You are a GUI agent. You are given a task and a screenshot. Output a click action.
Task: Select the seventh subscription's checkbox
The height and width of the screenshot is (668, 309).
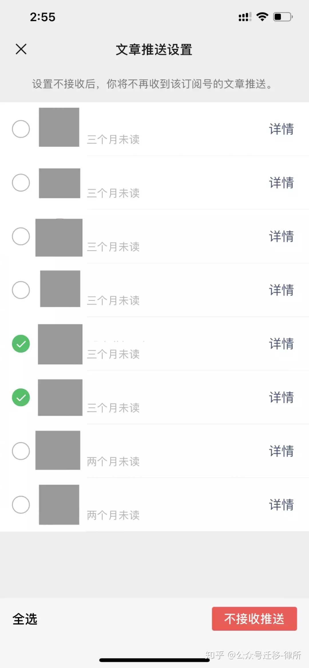21,451
